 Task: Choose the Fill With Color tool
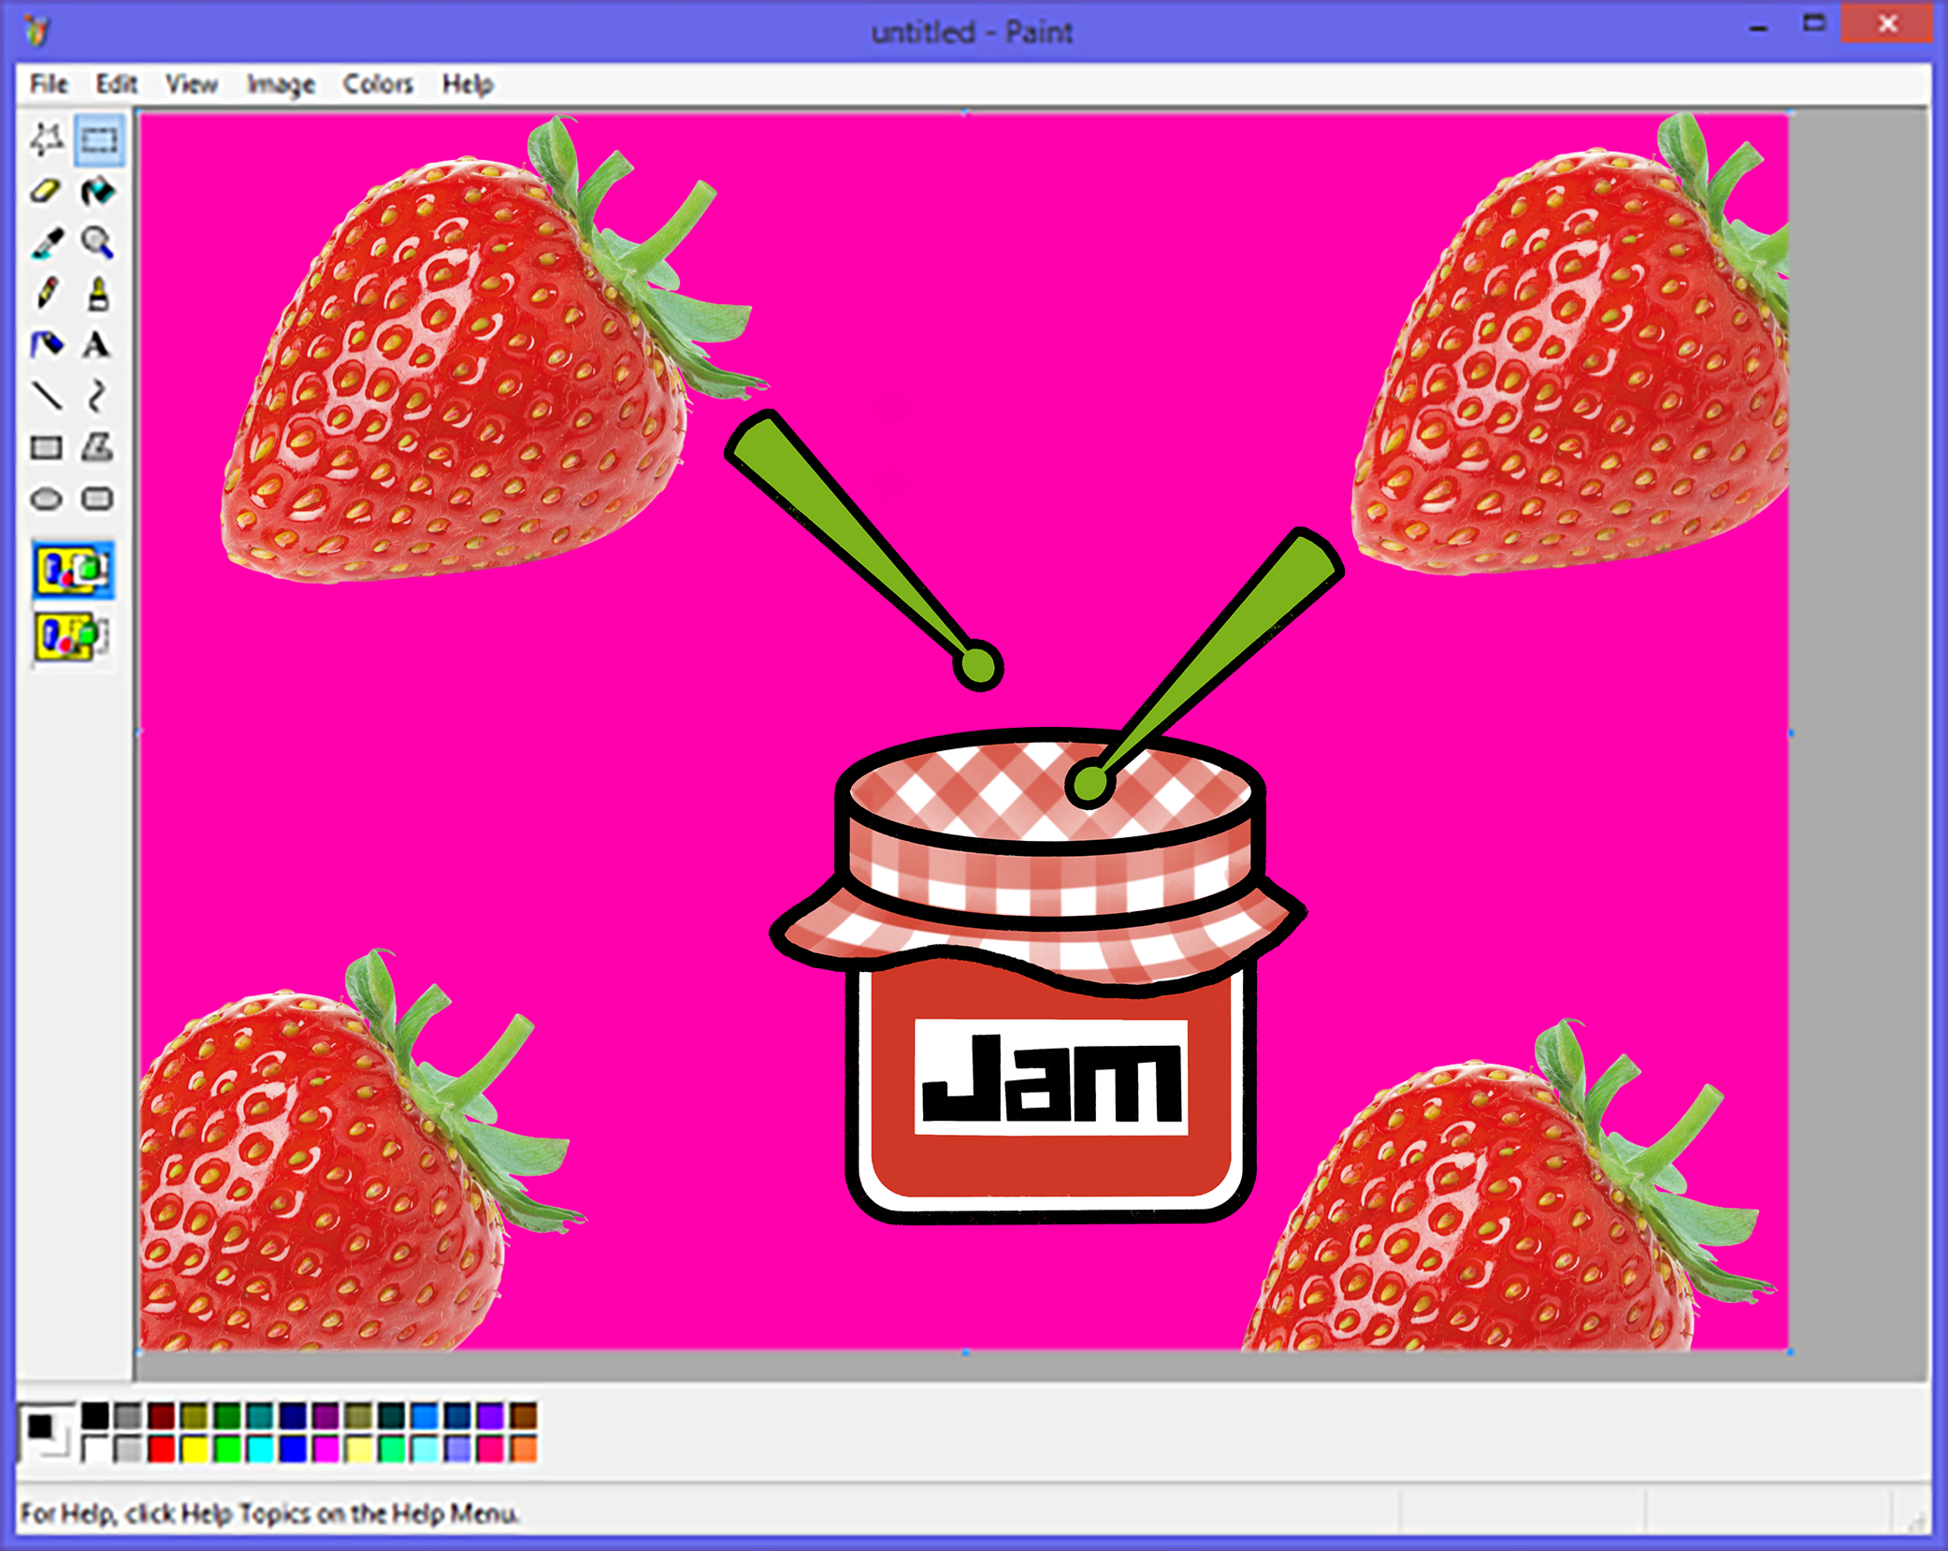96,192
